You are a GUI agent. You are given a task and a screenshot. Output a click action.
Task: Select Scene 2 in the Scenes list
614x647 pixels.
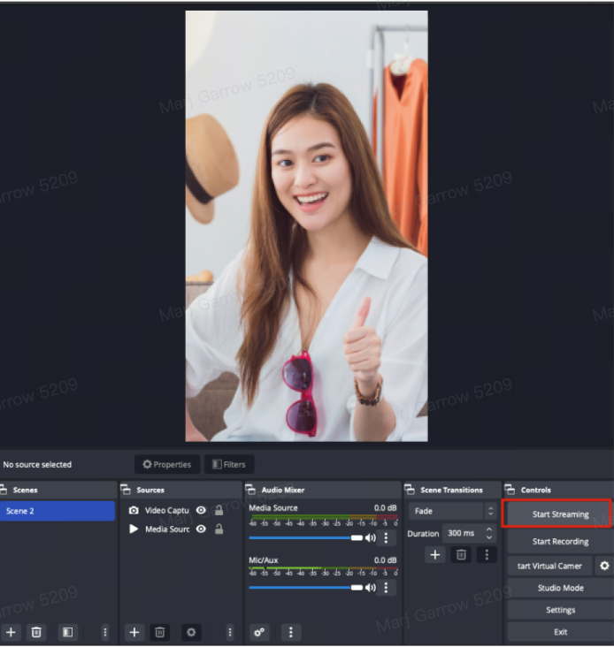pos(58,511)
